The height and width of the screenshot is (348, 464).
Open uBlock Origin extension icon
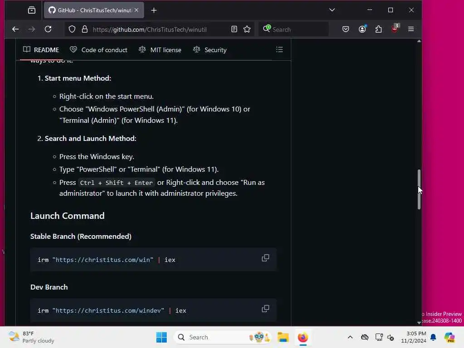[x=395, y=29]
